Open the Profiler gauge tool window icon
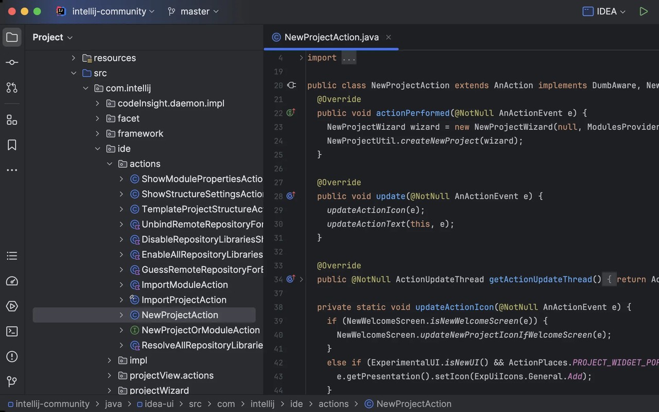The width and height of the screenshot is (659, 412). click(x=12, y=281)
